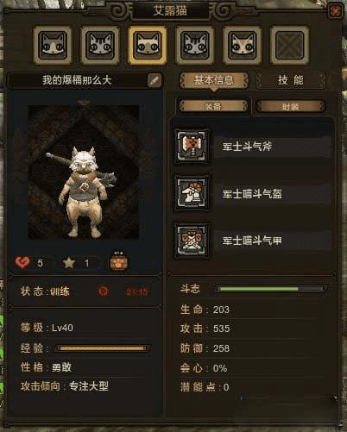Viewport: 347px width, 432px height.
Task: Click the pencil rename icon beside name
Action: 155,80
